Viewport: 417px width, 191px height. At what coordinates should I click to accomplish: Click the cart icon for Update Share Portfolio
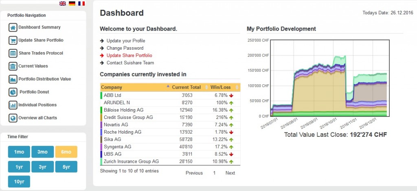tap(13, 40)
